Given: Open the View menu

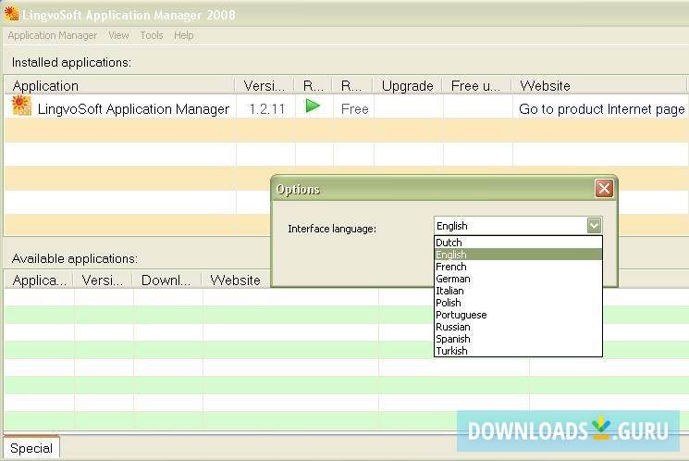Looking at the screenshot, I should (118, 35).
